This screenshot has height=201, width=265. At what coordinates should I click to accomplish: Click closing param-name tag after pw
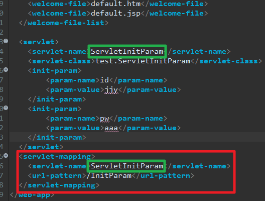tap(138, 119)
